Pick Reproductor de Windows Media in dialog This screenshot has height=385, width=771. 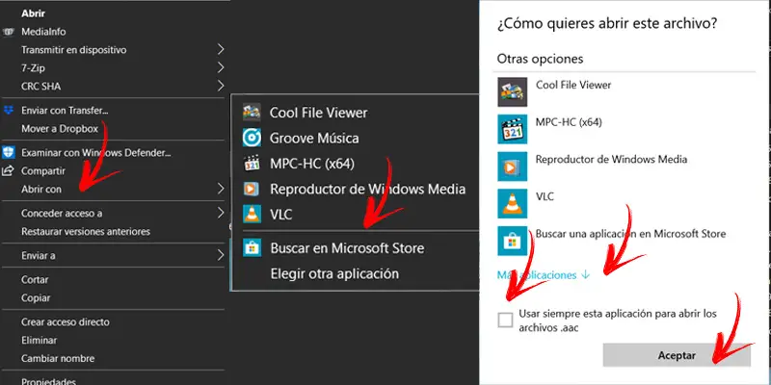(611, 159)
